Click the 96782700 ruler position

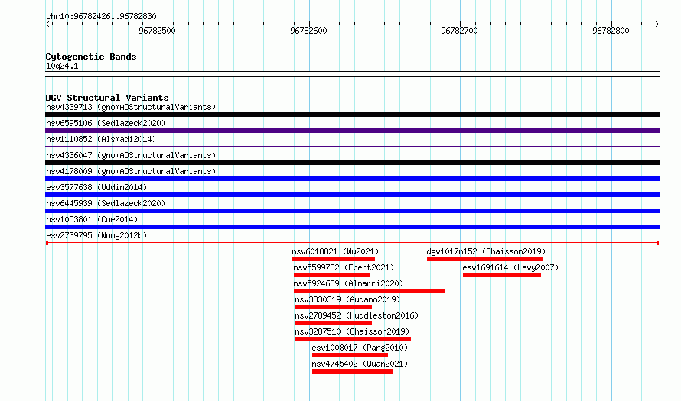tap(460, 31)
